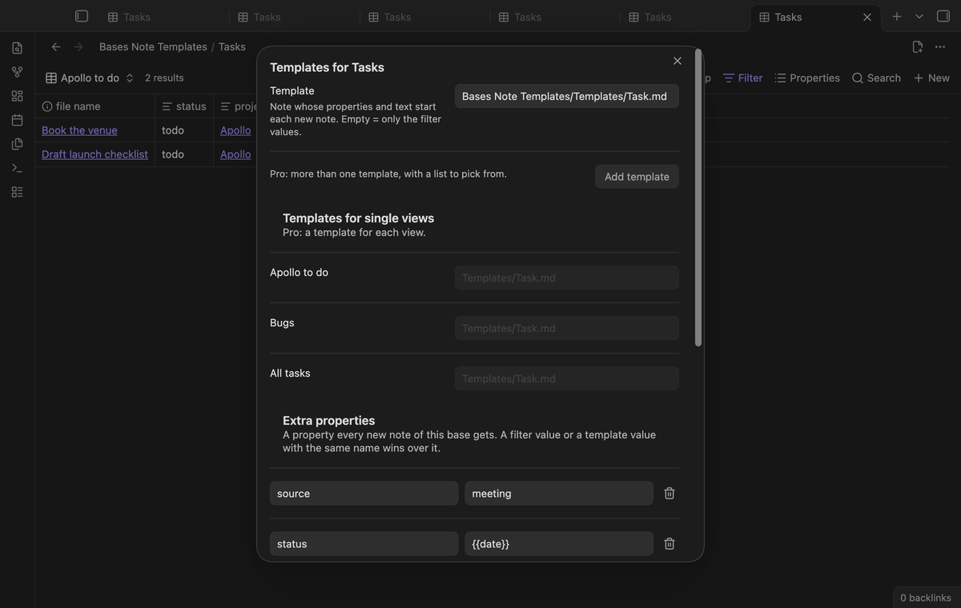Edit the Apollo to do template field
This screenshot has width=961, height=608.
pos(567,278)
